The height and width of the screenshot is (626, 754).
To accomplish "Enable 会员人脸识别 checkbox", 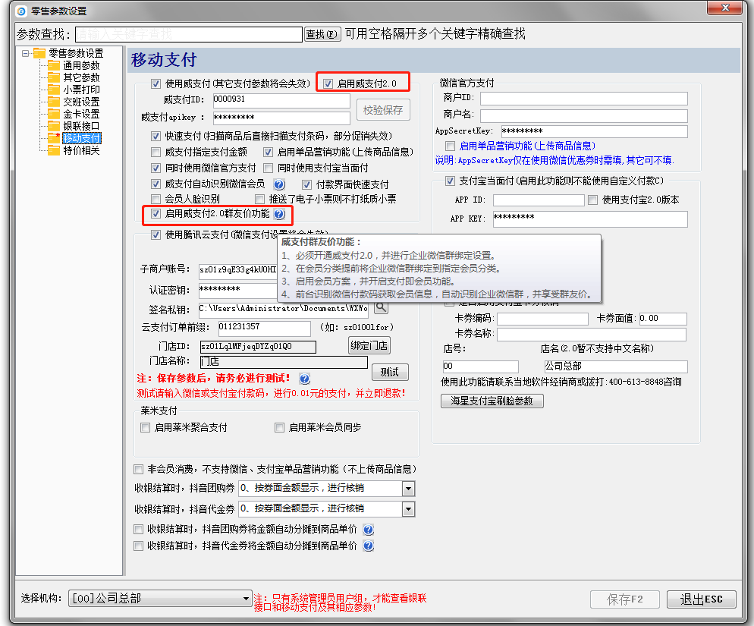I will click(x=156, y=200).
